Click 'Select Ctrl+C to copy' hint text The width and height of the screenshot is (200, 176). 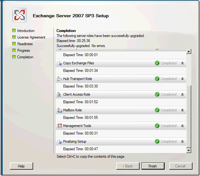(91, 157)
